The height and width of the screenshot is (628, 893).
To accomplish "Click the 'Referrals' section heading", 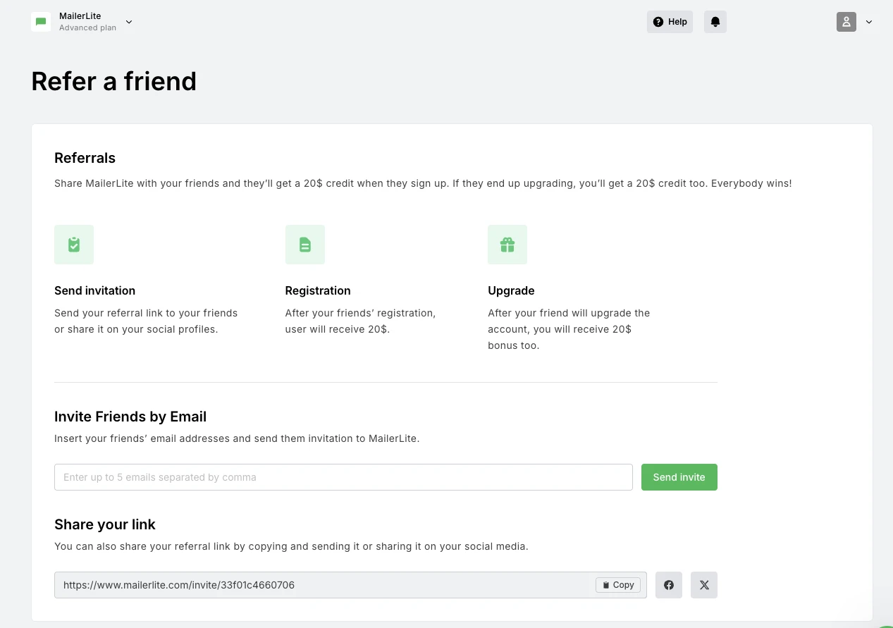I will tap(85, 158).
